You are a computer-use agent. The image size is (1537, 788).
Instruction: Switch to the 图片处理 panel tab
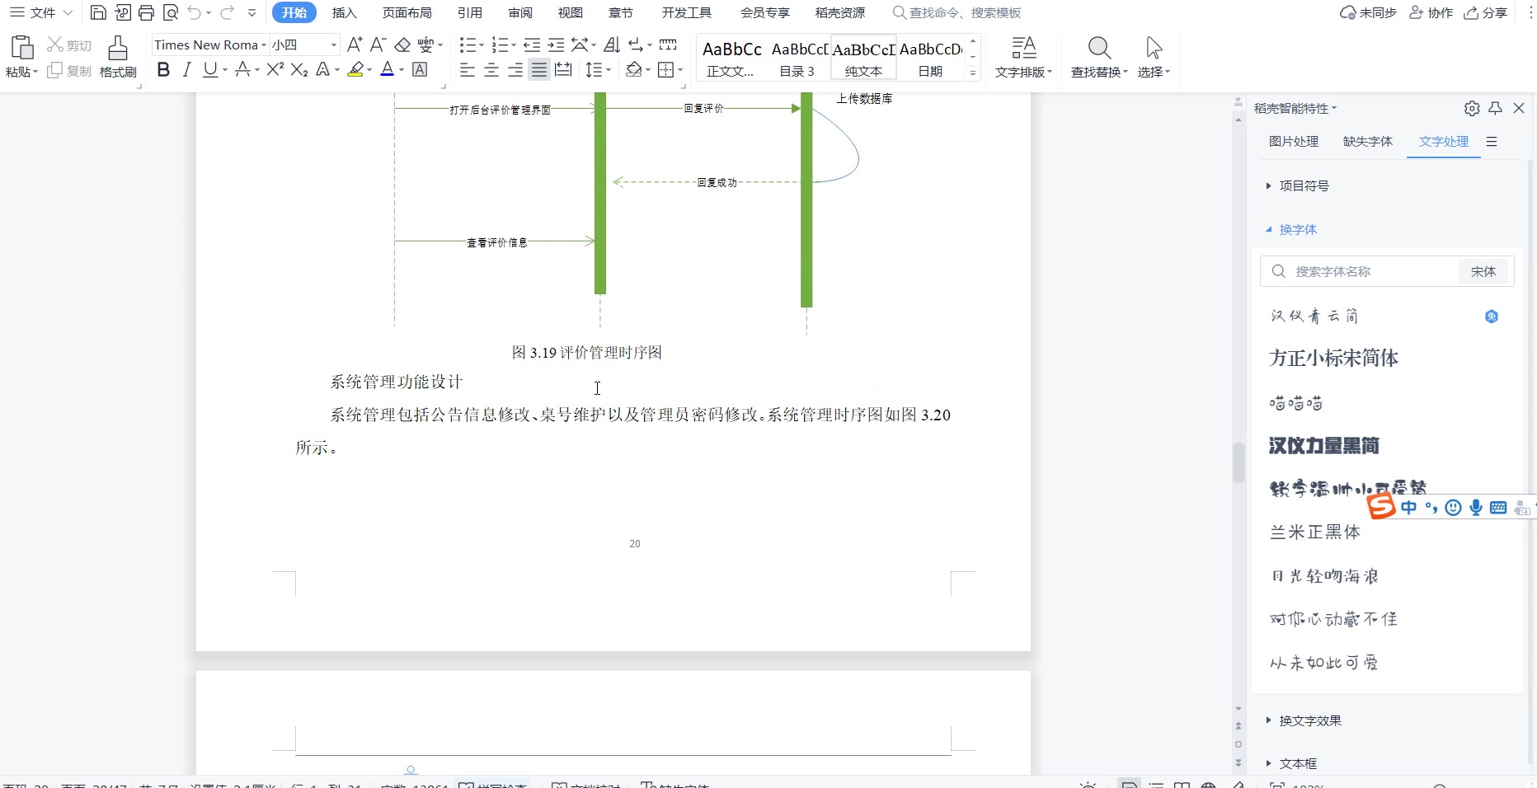coord(1294,141)
